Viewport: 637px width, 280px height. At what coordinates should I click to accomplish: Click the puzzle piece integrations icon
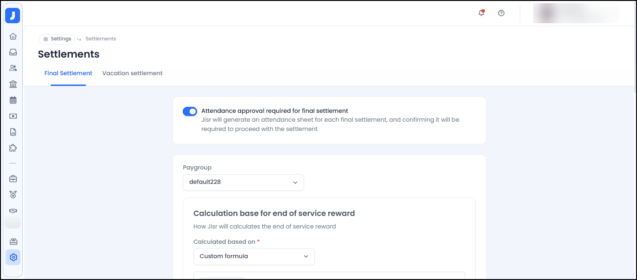tap(13, 148)
